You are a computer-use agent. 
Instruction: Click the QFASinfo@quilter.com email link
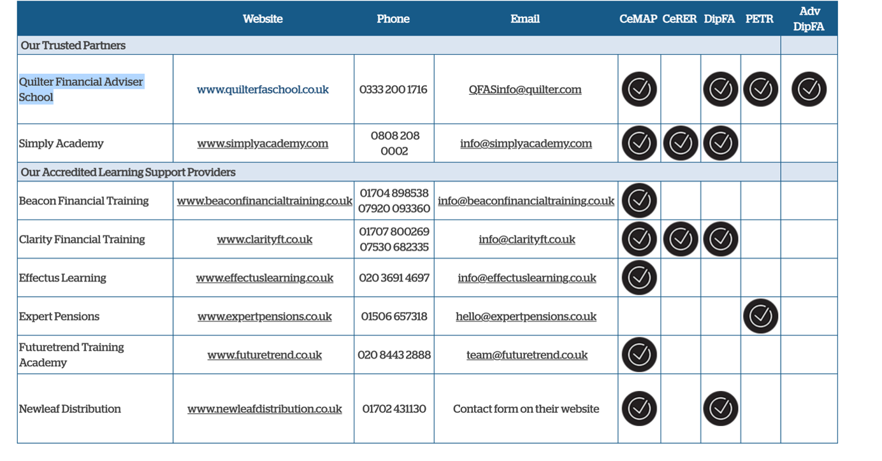click(524, 90)
